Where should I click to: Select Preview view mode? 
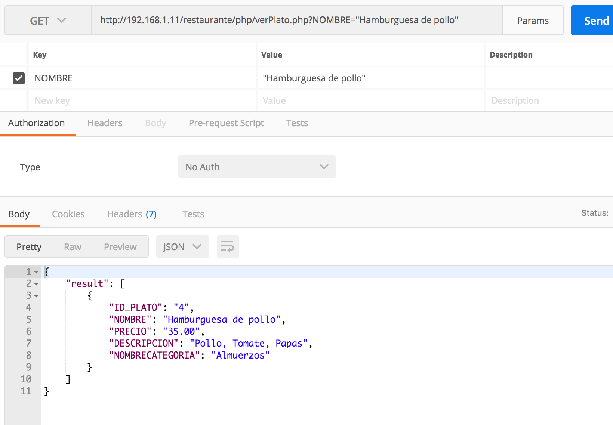tap(120, 247)
